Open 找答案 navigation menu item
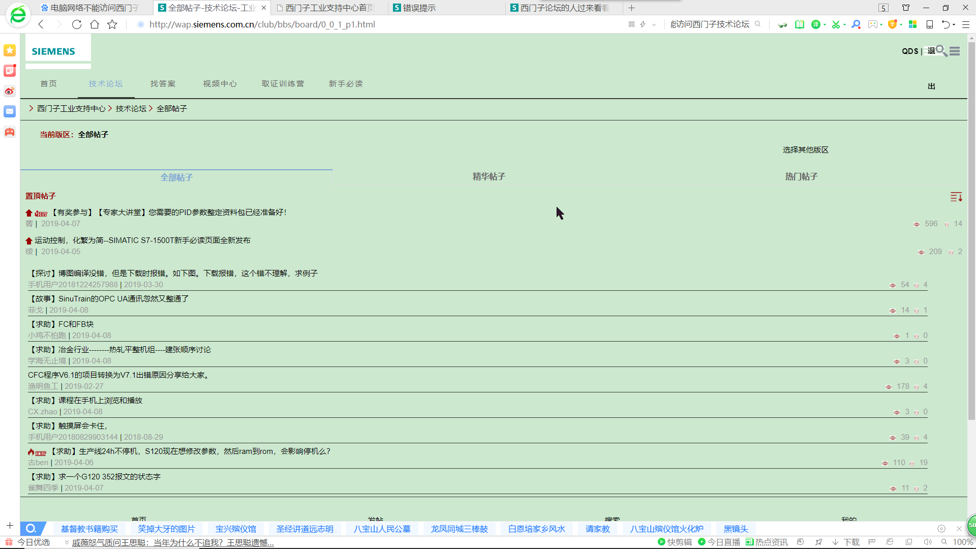This screenshot has height=549, width=976. tap(163, 84)
